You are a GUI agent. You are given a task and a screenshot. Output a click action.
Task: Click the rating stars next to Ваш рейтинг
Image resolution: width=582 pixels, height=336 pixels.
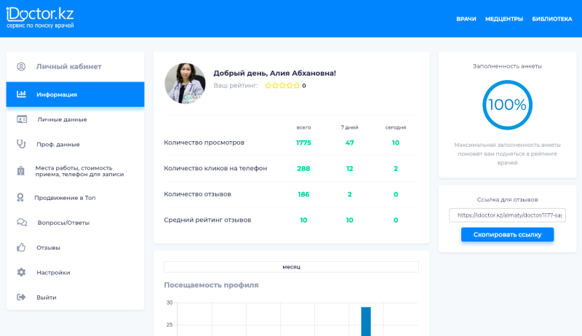coord(282,86)
